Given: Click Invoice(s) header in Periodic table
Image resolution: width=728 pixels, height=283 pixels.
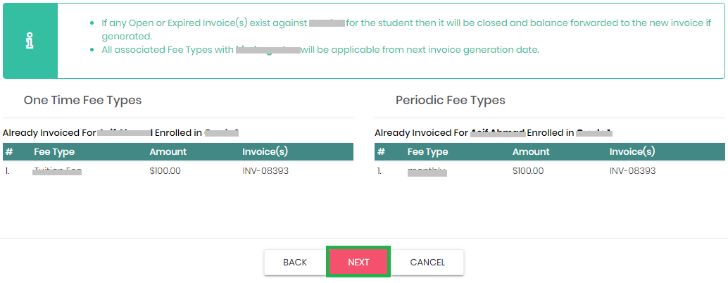Looking at the screenshot, I should click(x=632, y=151).
